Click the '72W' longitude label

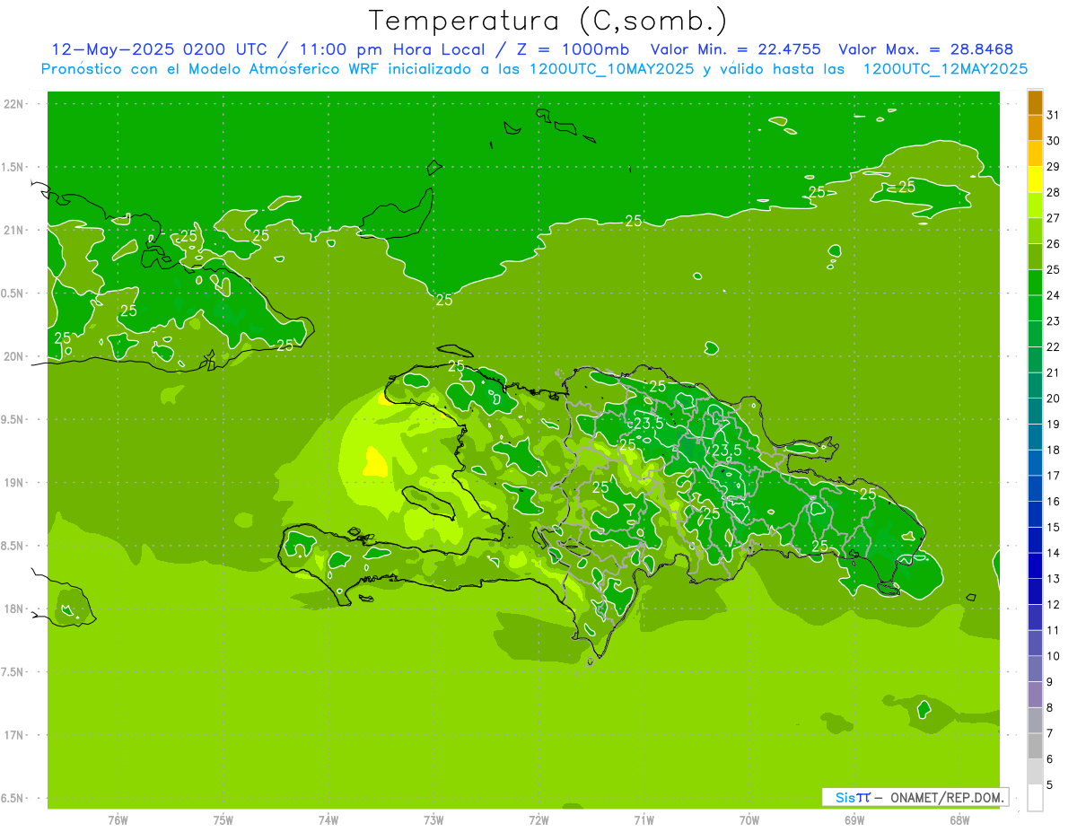[x=538, y=820]
